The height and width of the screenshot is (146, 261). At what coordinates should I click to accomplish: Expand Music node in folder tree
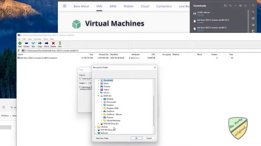(x=98, y=84)
